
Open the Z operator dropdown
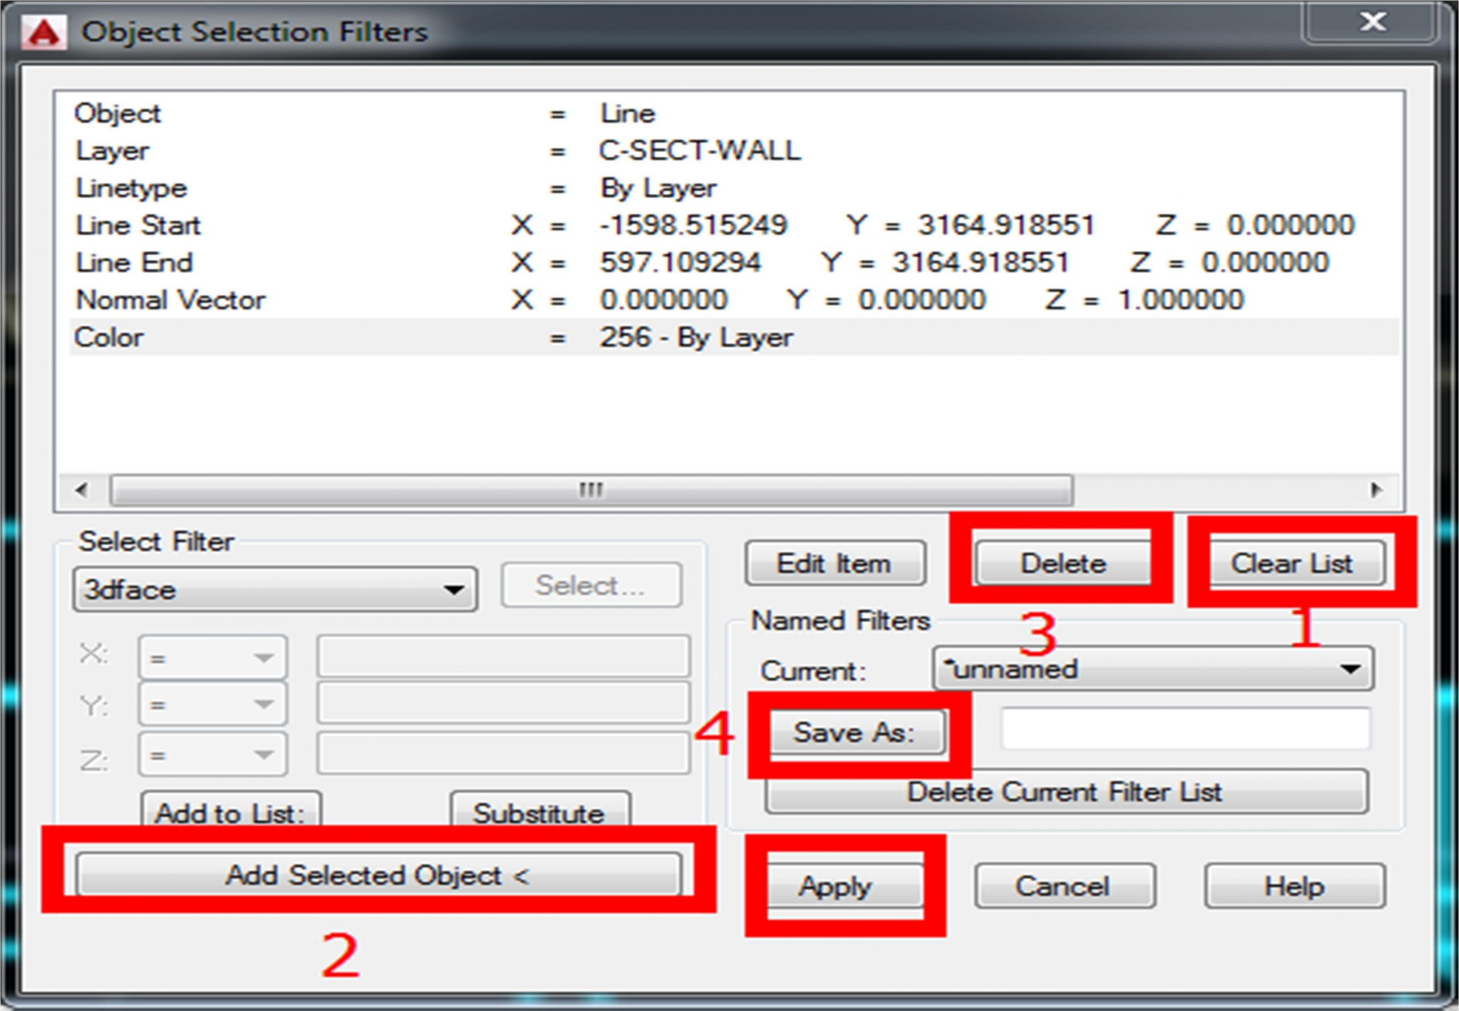click(x=212, y=755)
